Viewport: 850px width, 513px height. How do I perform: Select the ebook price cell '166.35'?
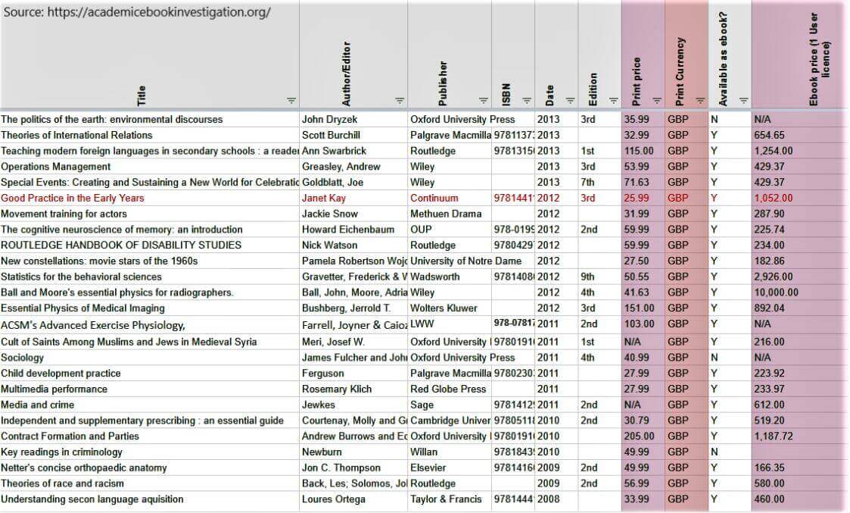799,468
